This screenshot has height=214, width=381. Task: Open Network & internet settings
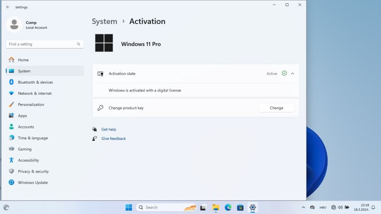(45, 93)
